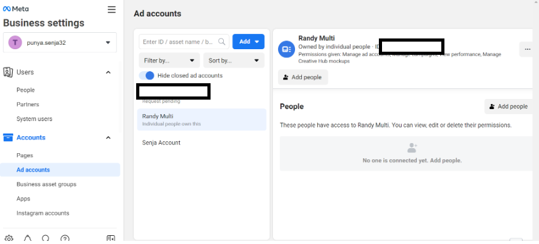Open notifications bell at sidebar bottom
Image resolution: width=539 pixels, height=244 pixels.
tap(28, 238)
